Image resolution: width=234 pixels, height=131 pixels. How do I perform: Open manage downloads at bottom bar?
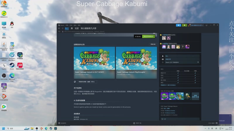(137, 123)
